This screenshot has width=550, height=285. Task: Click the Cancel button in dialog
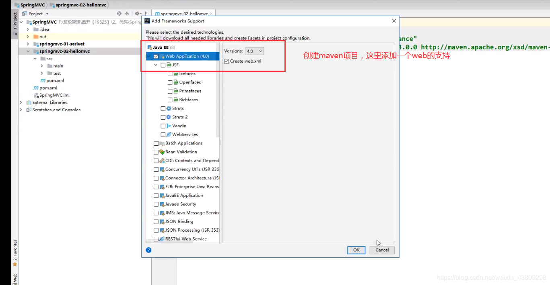pos(382,250)
